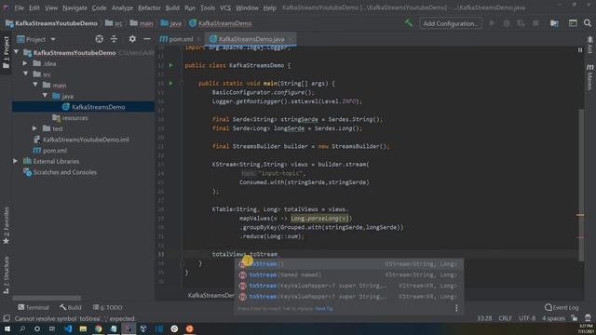Image resolution: width=596 pixels, height=335 pixels.
Task: Open the TODO tool window
Action: [x=108, y=307]
